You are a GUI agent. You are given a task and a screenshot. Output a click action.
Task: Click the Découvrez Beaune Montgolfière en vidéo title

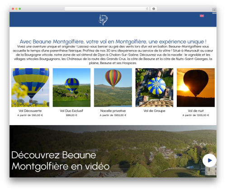61,161
